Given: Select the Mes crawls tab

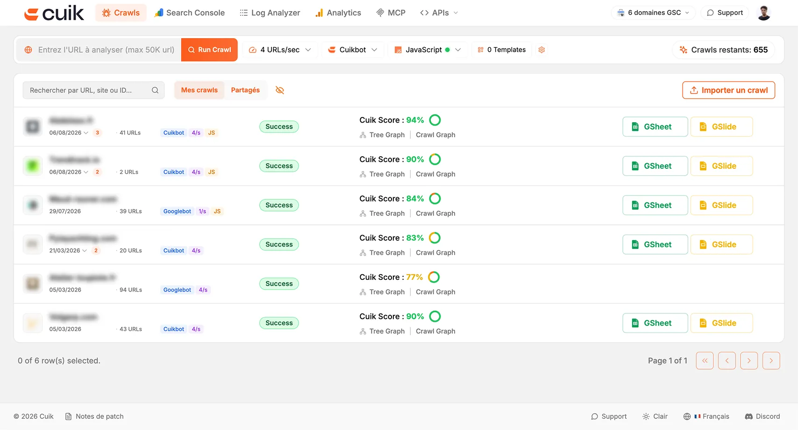Looking at the screenshot, I should (199, 90).
